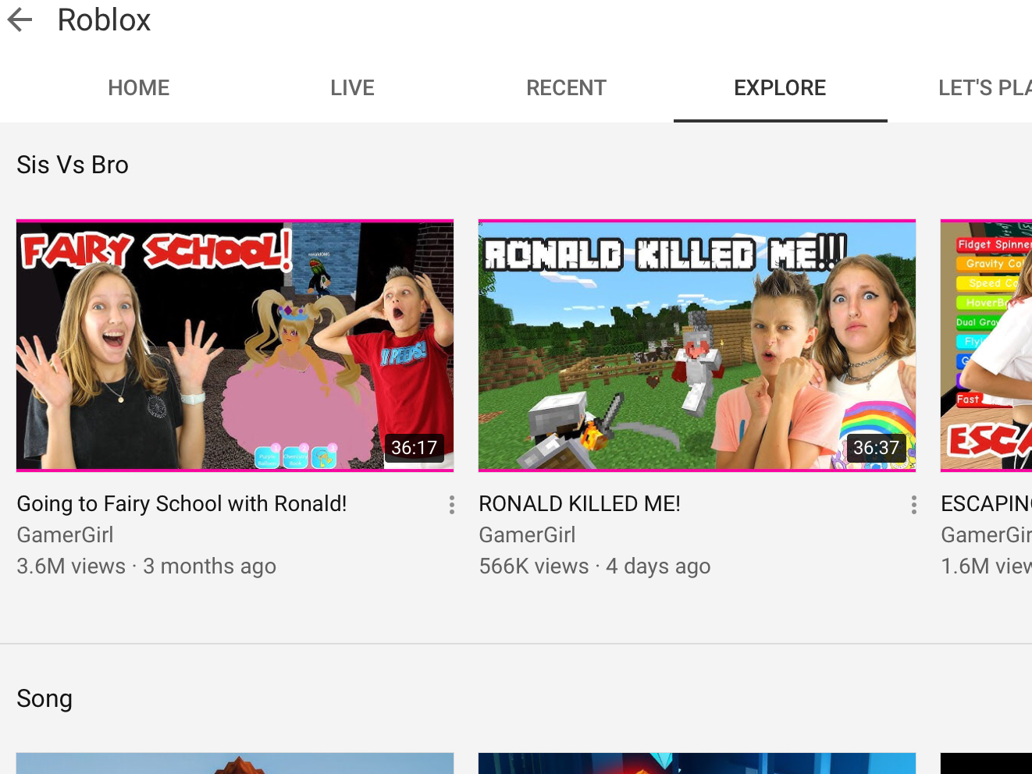The width and height of the screenshot is (1032, 774).
Task: Click the 'Sis Vs Bro' section heading
Action: pyautogui.click(x=73, y=165)
